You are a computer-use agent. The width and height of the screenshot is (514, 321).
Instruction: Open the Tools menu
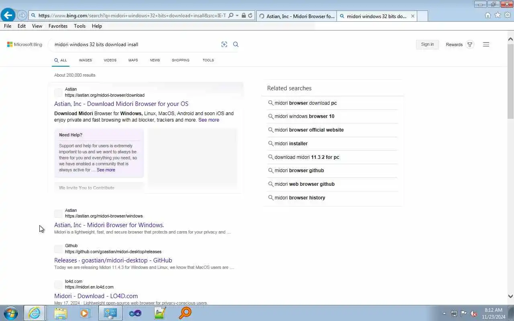[x=80, y=26]
